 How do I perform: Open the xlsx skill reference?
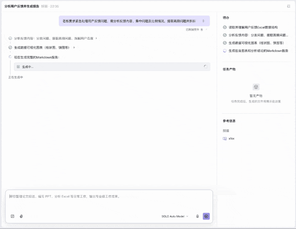pyautogui.click(x=231, y=139)
